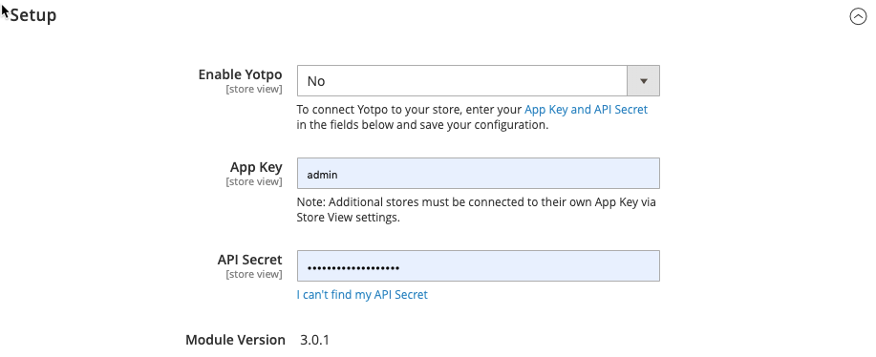This screenshot has height=357, width=876.
Task: Open I can't find my API Secret link
Action: [362, 295]
